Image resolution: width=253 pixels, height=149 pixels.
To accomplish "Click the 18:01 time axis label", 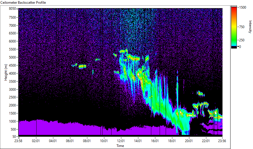I will [x=172, y=141].
